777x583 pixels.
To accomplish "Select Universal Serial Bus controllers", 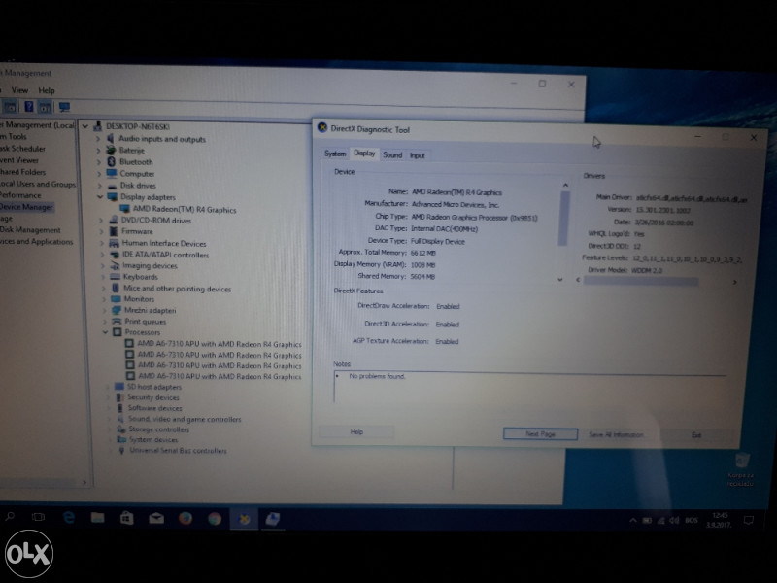I will tap(178, 451).
